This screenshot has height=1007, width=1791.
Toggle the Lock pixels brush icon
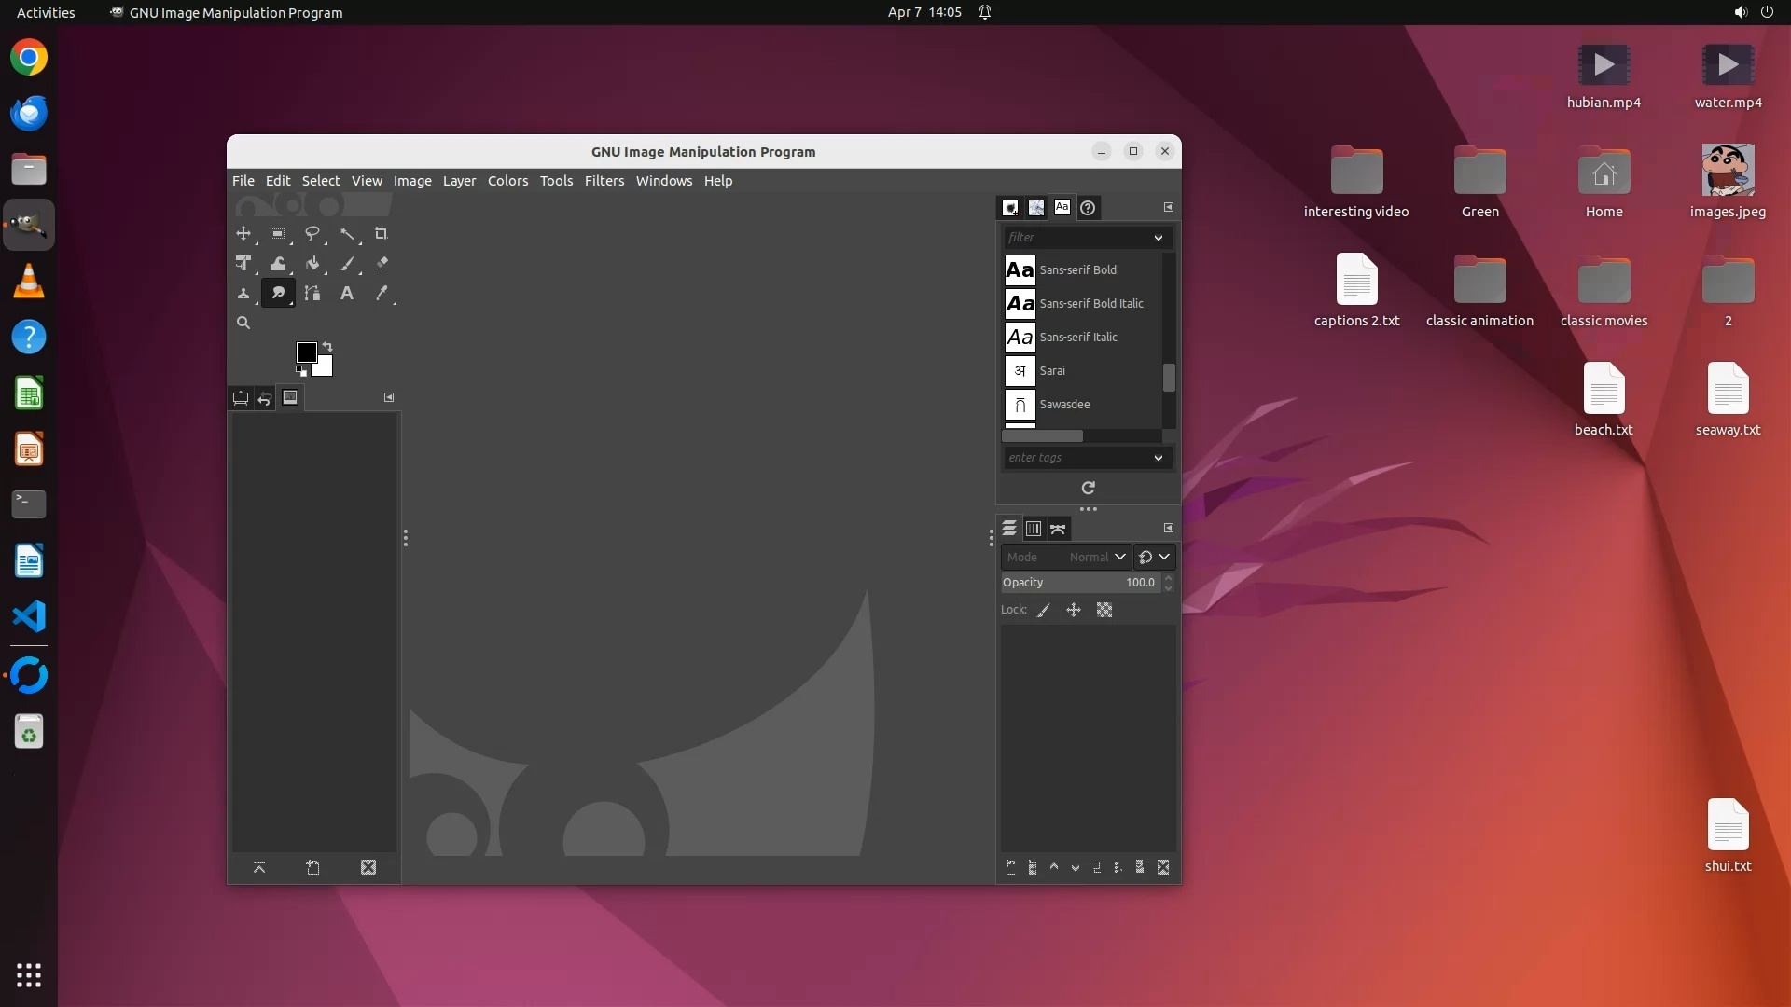coord(1044,611)
